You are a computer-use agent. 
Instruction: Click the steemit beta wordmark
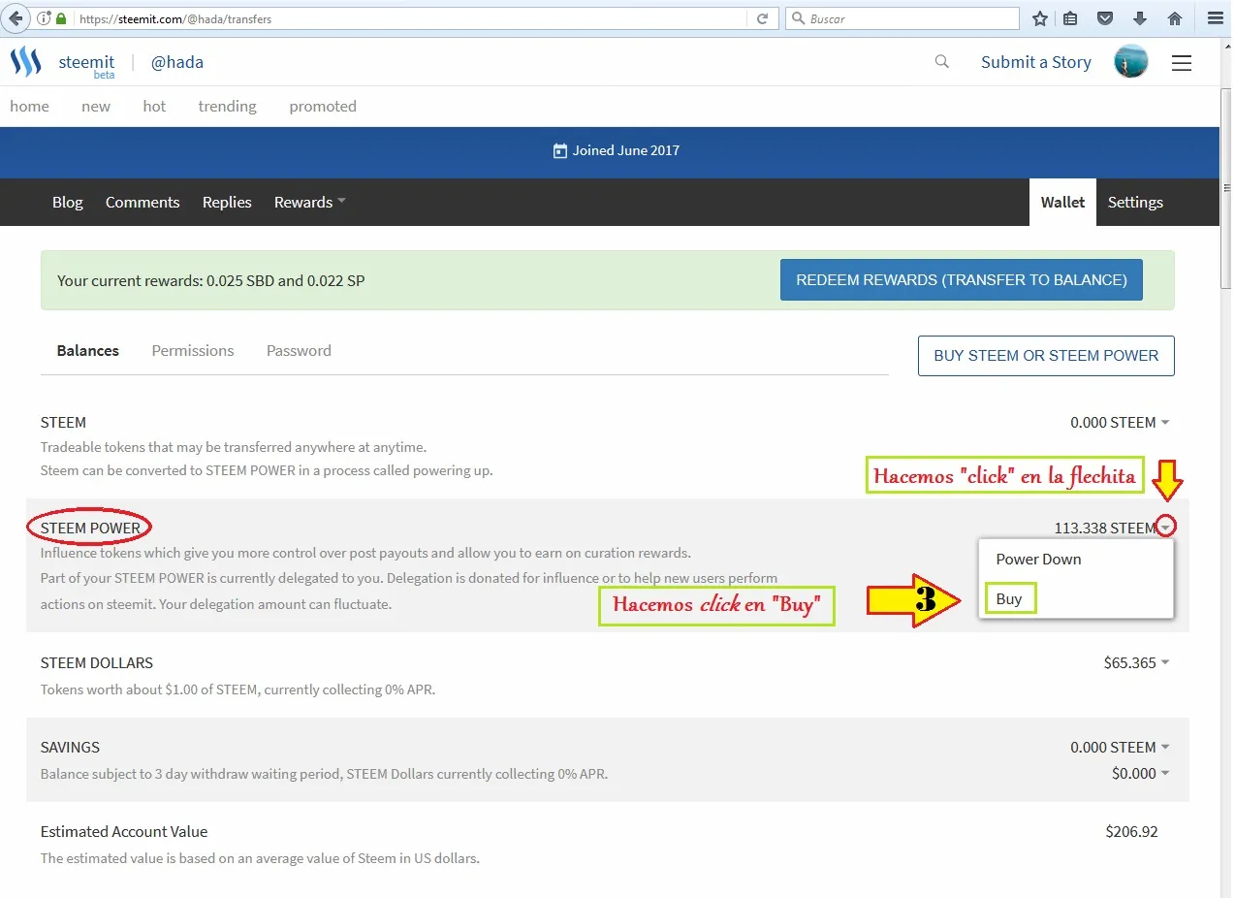86,65
